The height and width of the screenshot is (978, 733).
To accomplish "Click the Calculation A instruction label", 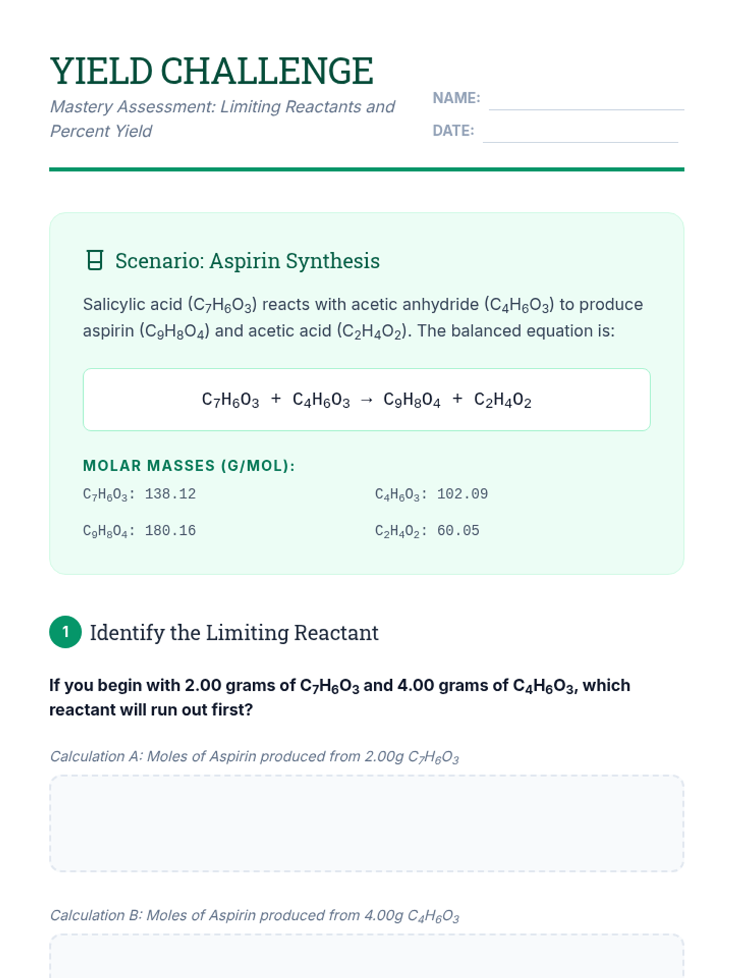I will 254,757.
